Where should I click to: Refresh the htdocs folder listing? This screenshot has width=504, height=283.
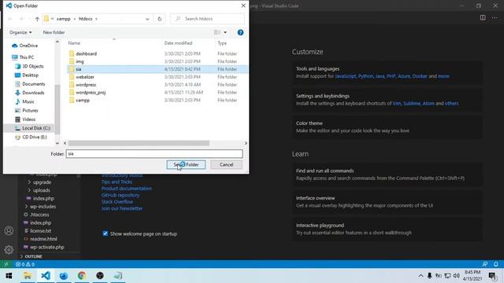[x=159, y=19]
